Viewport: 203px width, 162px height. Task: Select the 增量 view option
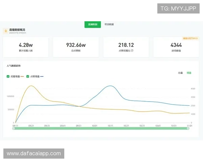189,73
